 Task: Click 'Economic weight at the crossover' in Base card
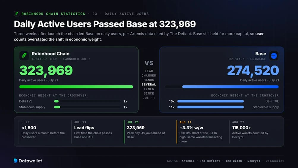[x=245, y=95]
